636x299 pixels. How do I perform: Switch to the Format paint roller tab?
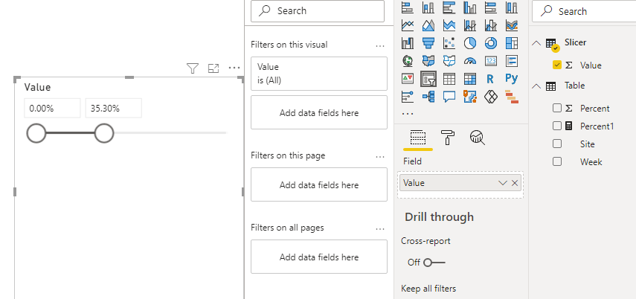pos(447,138)
